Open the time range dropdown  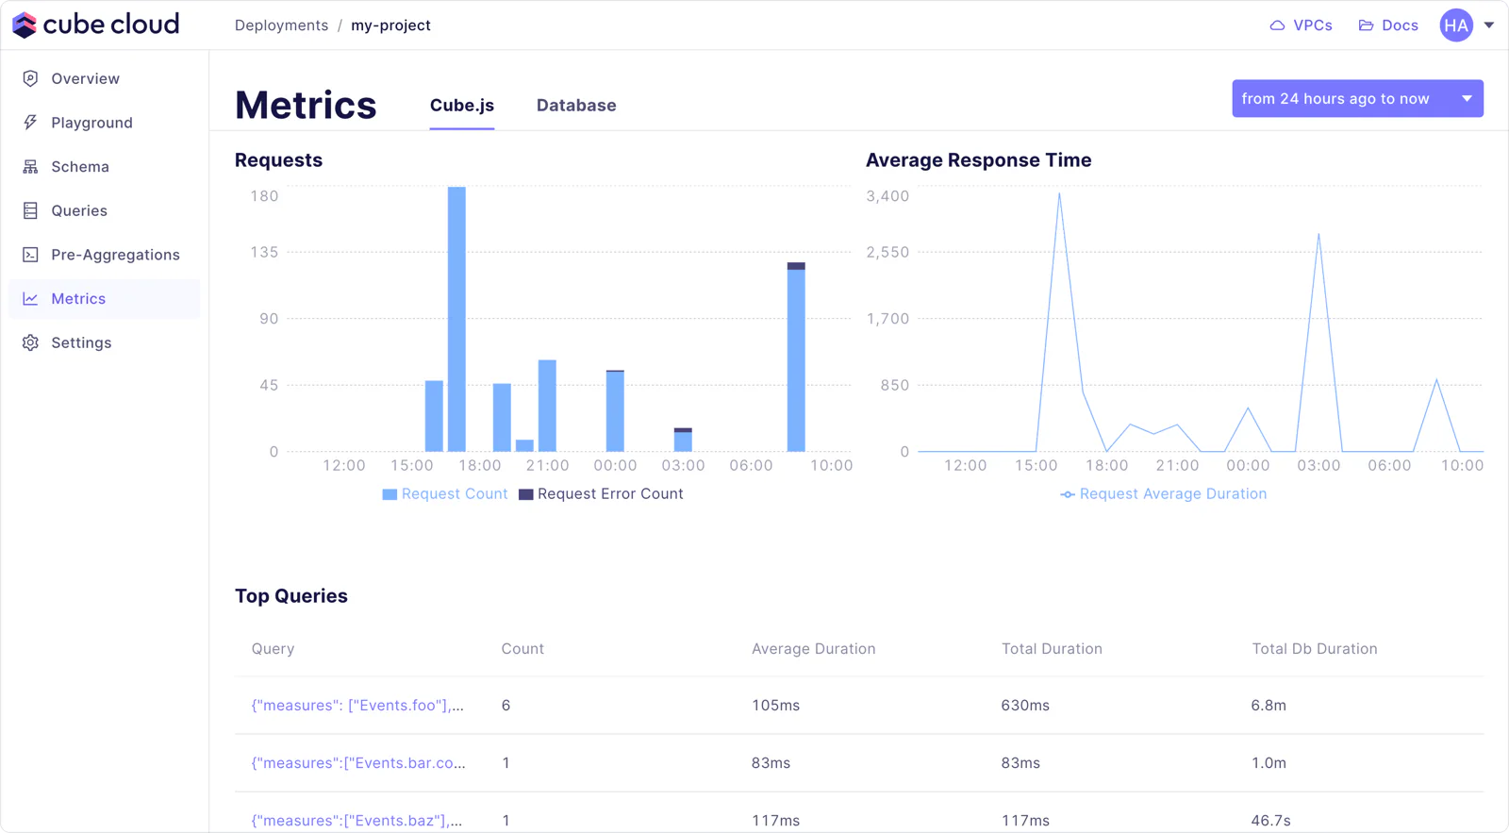pos(1357,98)
